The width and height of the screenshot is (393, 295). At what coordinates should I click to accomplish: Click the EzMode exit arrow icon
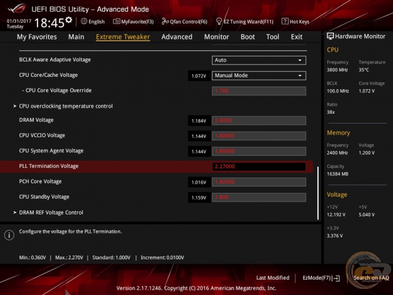click(337, 278)
